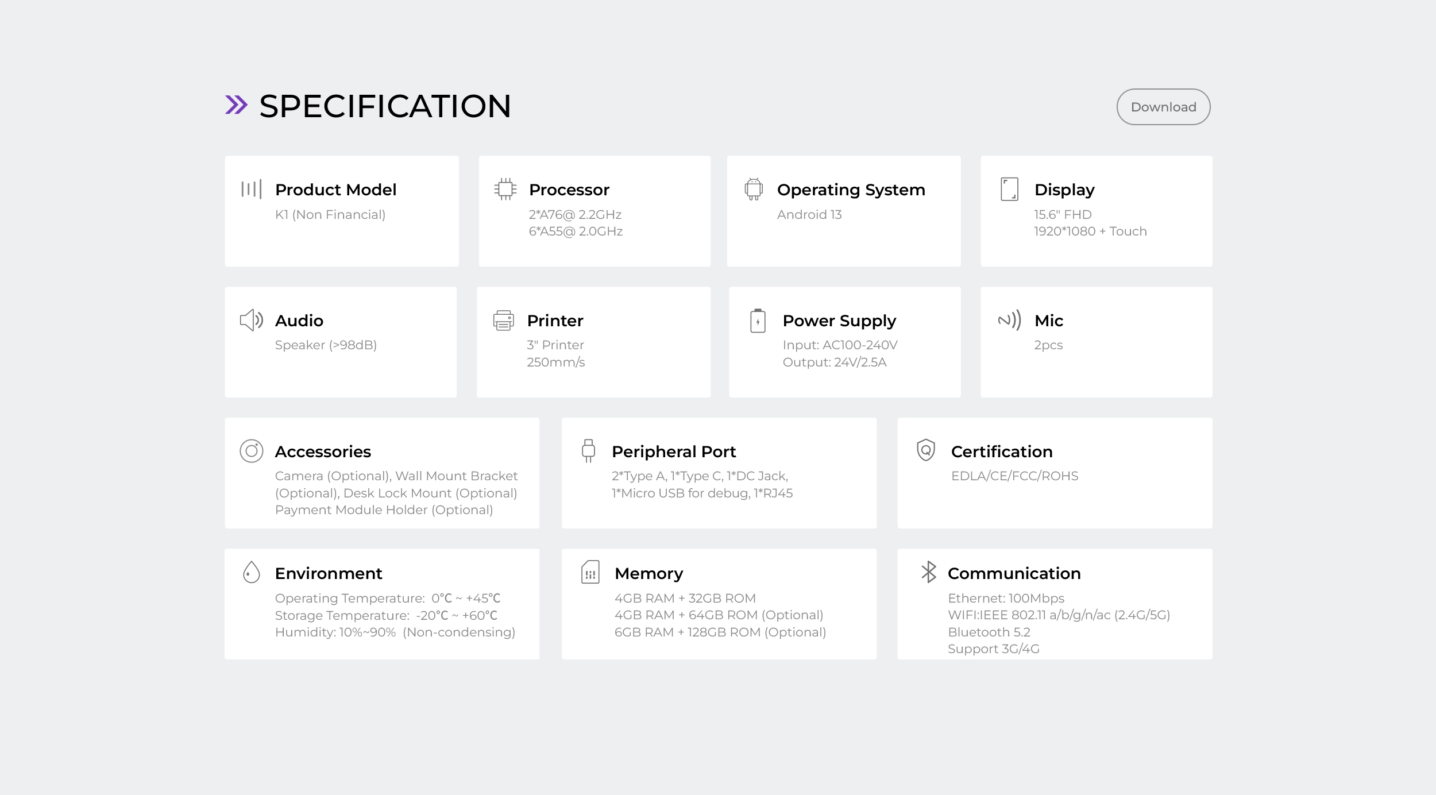This screenshot has width=1436, height=795.
Task: Click the SD card icon beside Memory
Action: (590, 572)
